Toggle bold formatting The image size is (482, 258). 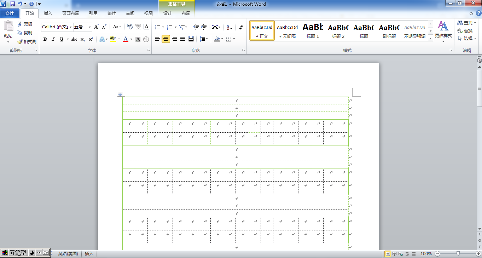(x=45, y=39)
